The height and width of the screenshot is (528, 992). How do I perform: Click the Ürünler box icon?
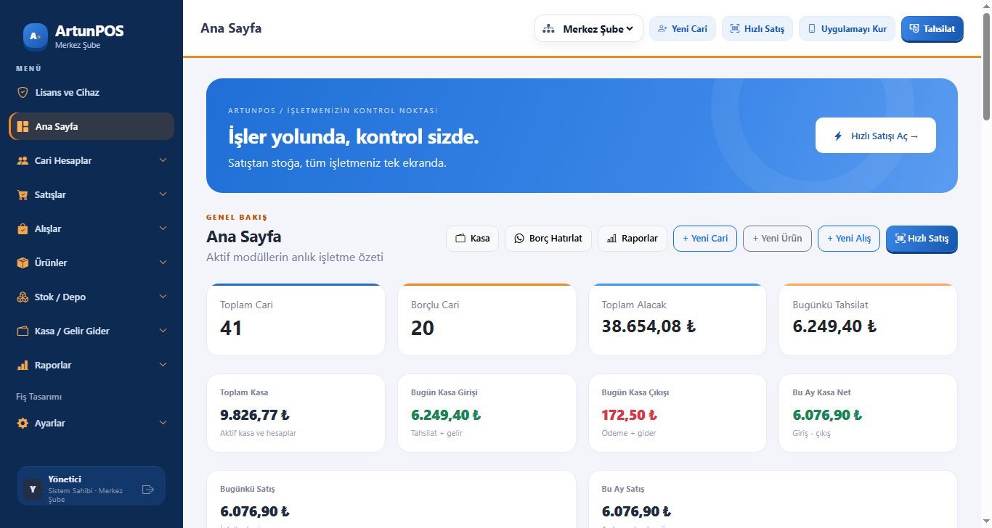click(23, 263)
